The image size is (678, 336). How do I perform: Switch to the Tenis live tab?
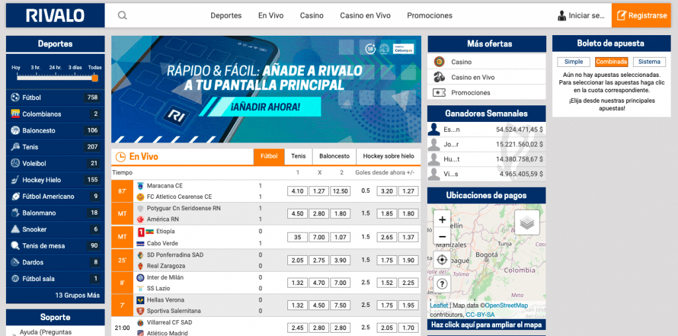click(299, 157)
